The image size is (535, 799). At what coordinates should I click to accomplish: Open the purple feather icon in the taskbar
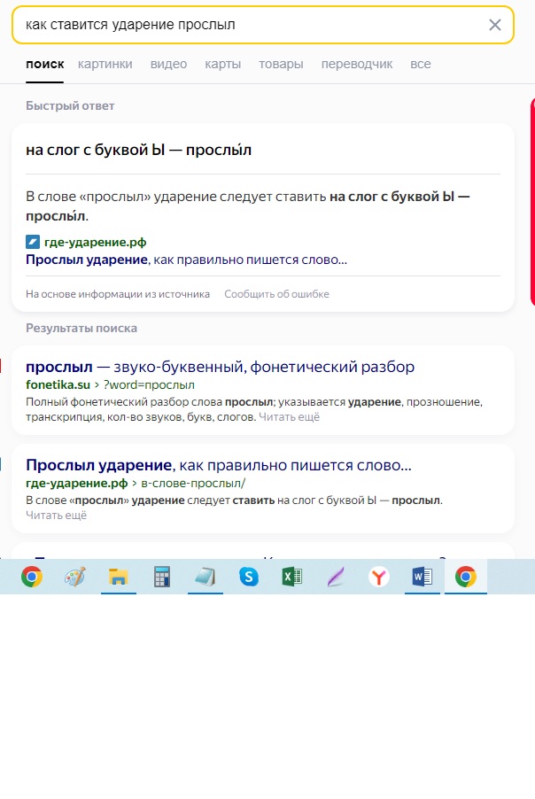click(336, 577)
